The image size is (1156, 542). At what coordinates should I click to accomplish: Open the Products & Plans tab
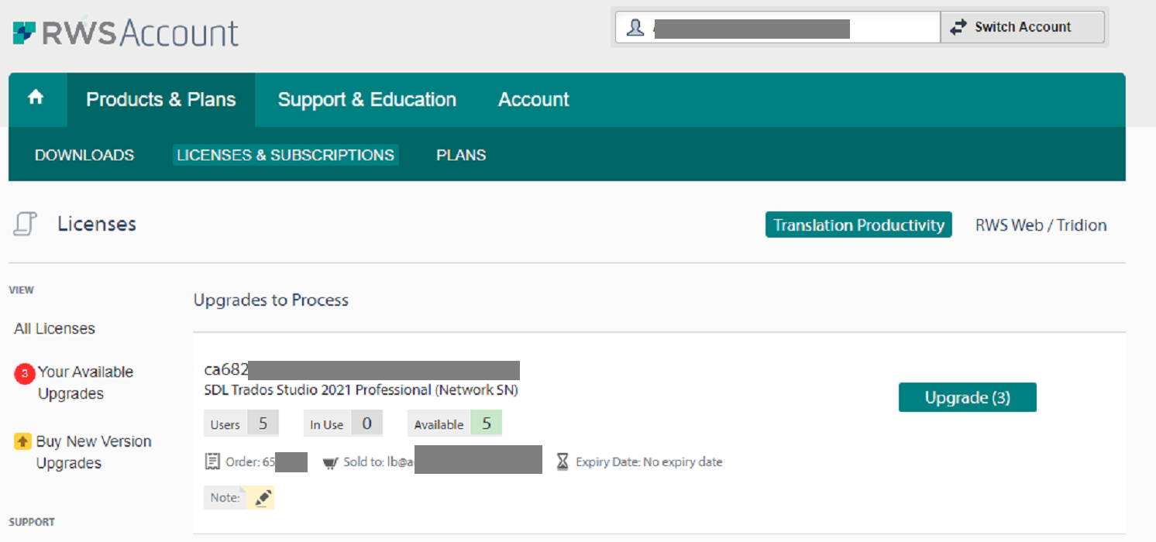161,100
